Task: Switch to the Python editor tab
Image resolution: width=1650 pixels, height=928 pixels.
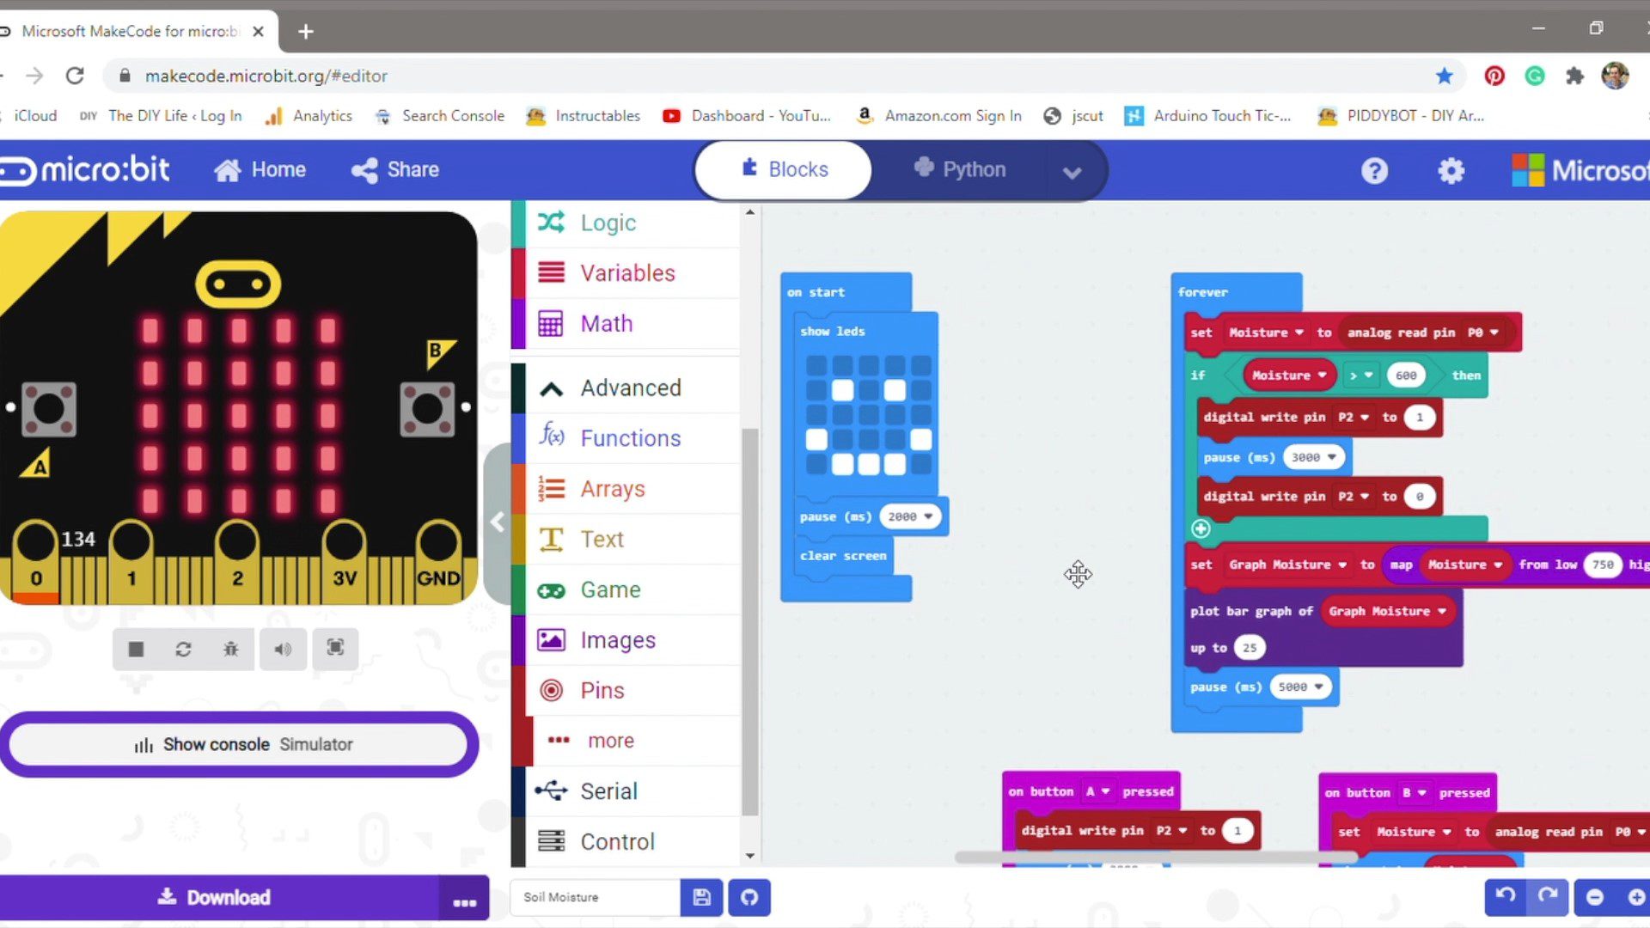Action: click(x=960, y=170)
